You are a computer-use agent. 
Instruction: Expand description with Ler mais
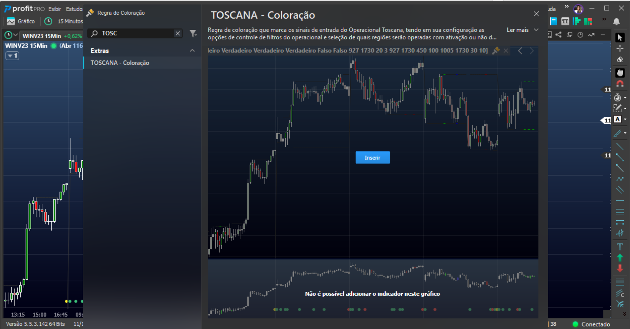pos(522,30)
